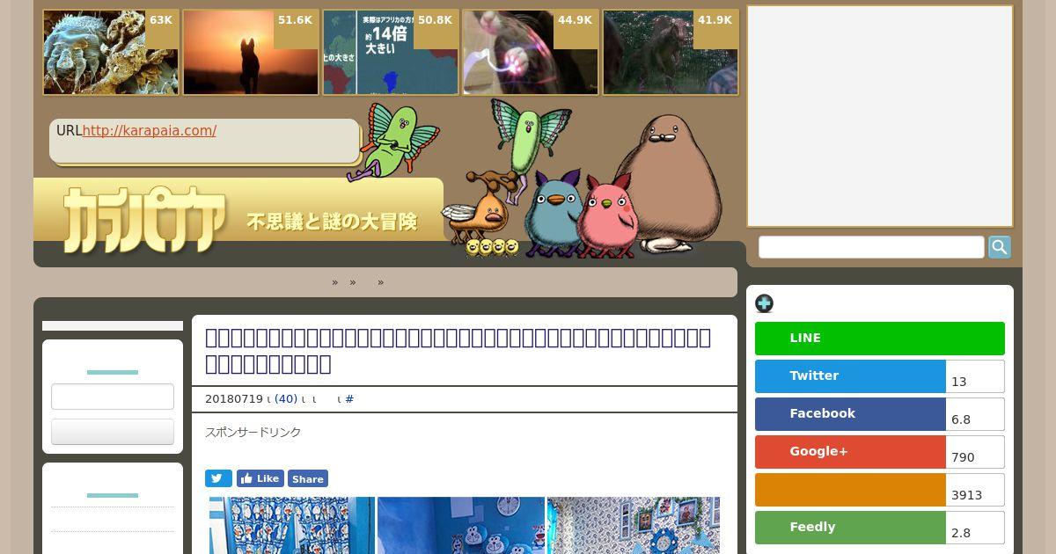Click the magnifying glass search button

click(1000, 247)
